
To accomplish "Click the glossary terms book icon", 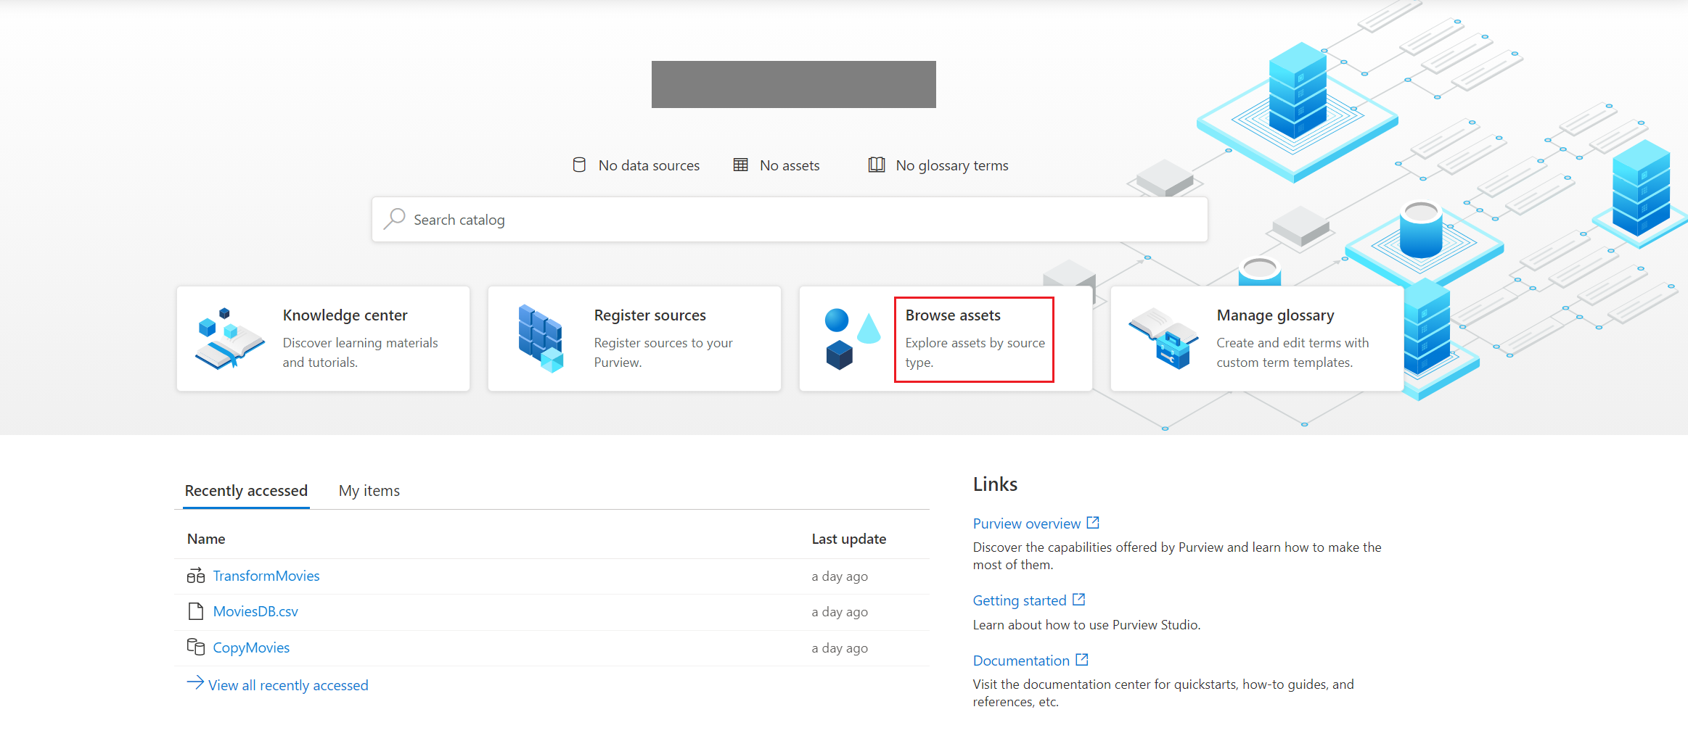I will coord(877,165).
